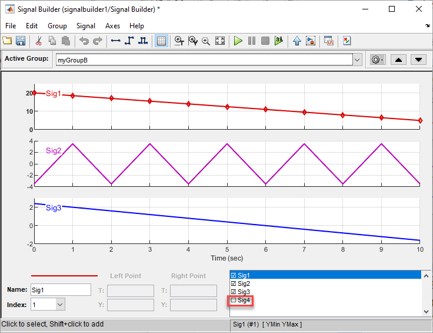Add a step signal
The image size is (433, 333).
[129, 41]
